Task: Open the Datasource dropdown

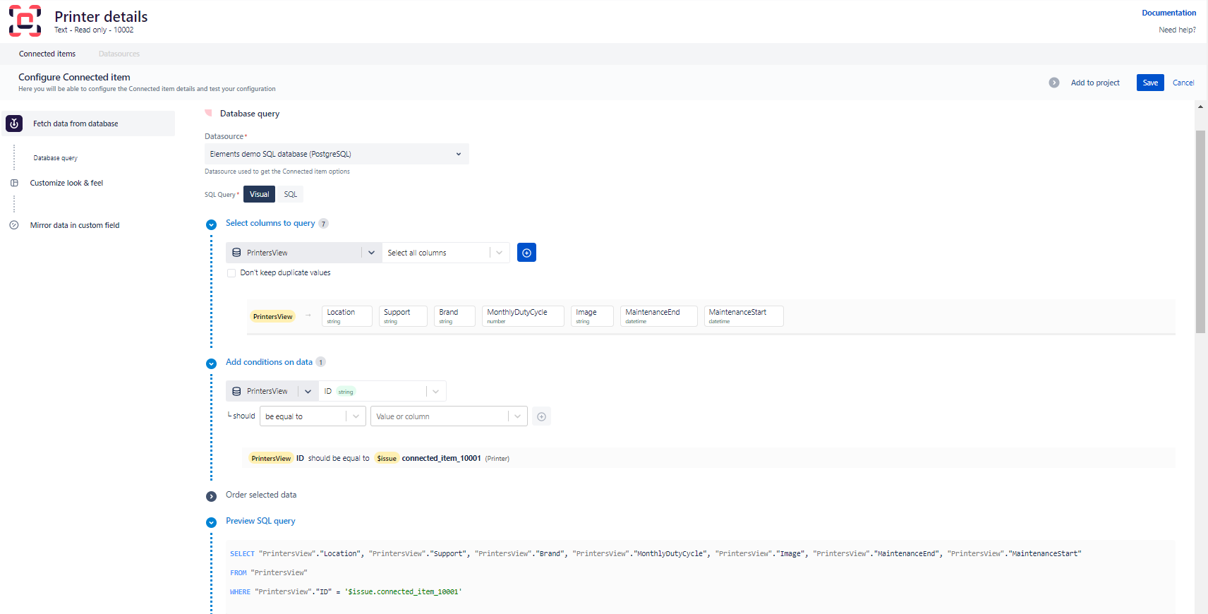Action: (x=337, y=154)
